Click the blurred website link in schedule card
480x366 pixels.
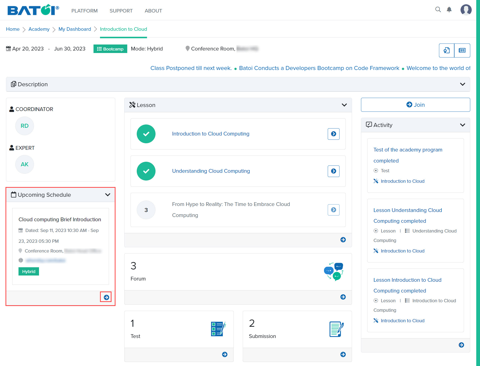point(45,260)
